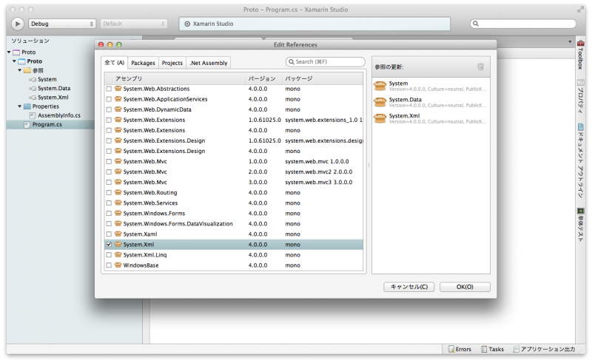Collapse the Proto solution node

(9, 52)
